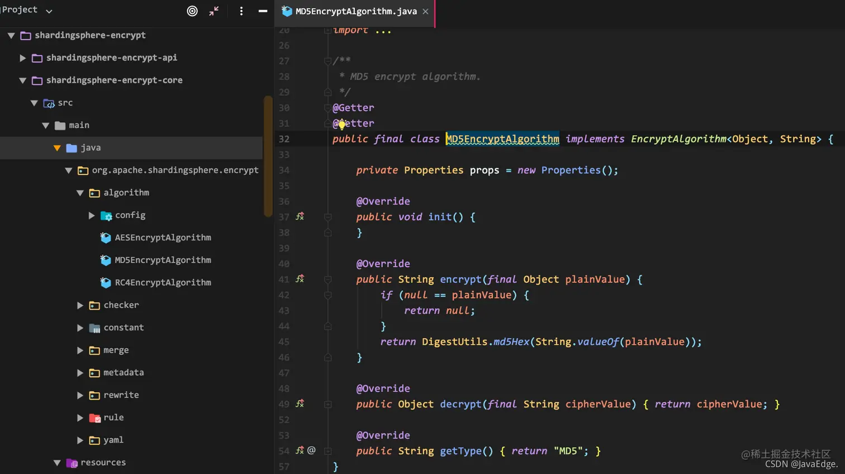Collapse the shardingsphere-encrypt folder
This screenshot has width=845, height=474.
coord(11,35)
